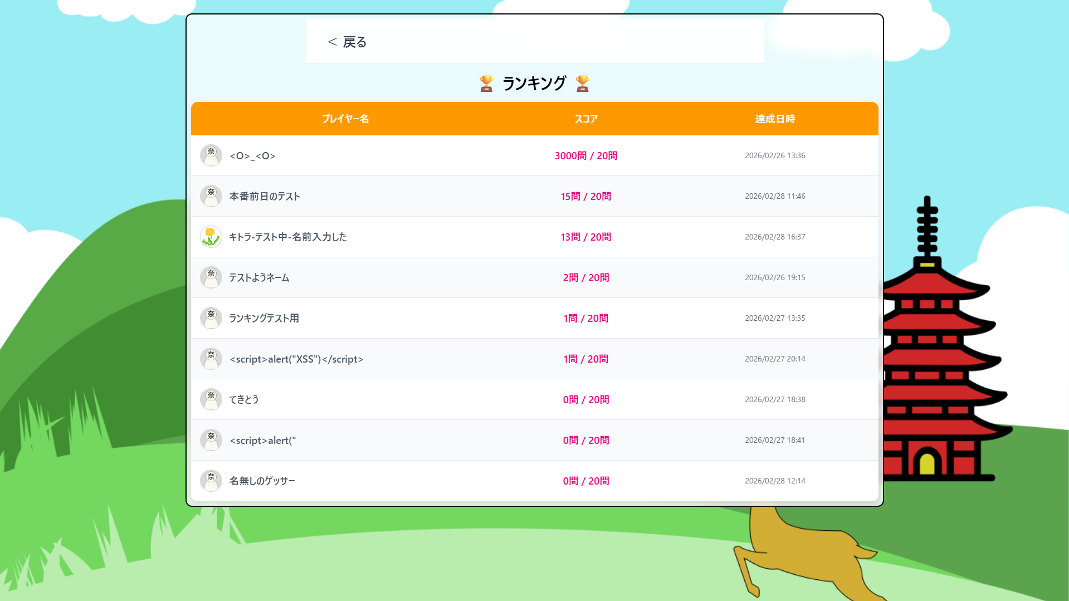Select the 3000問 / 20問 score
1069x601 pixels.
586,156
